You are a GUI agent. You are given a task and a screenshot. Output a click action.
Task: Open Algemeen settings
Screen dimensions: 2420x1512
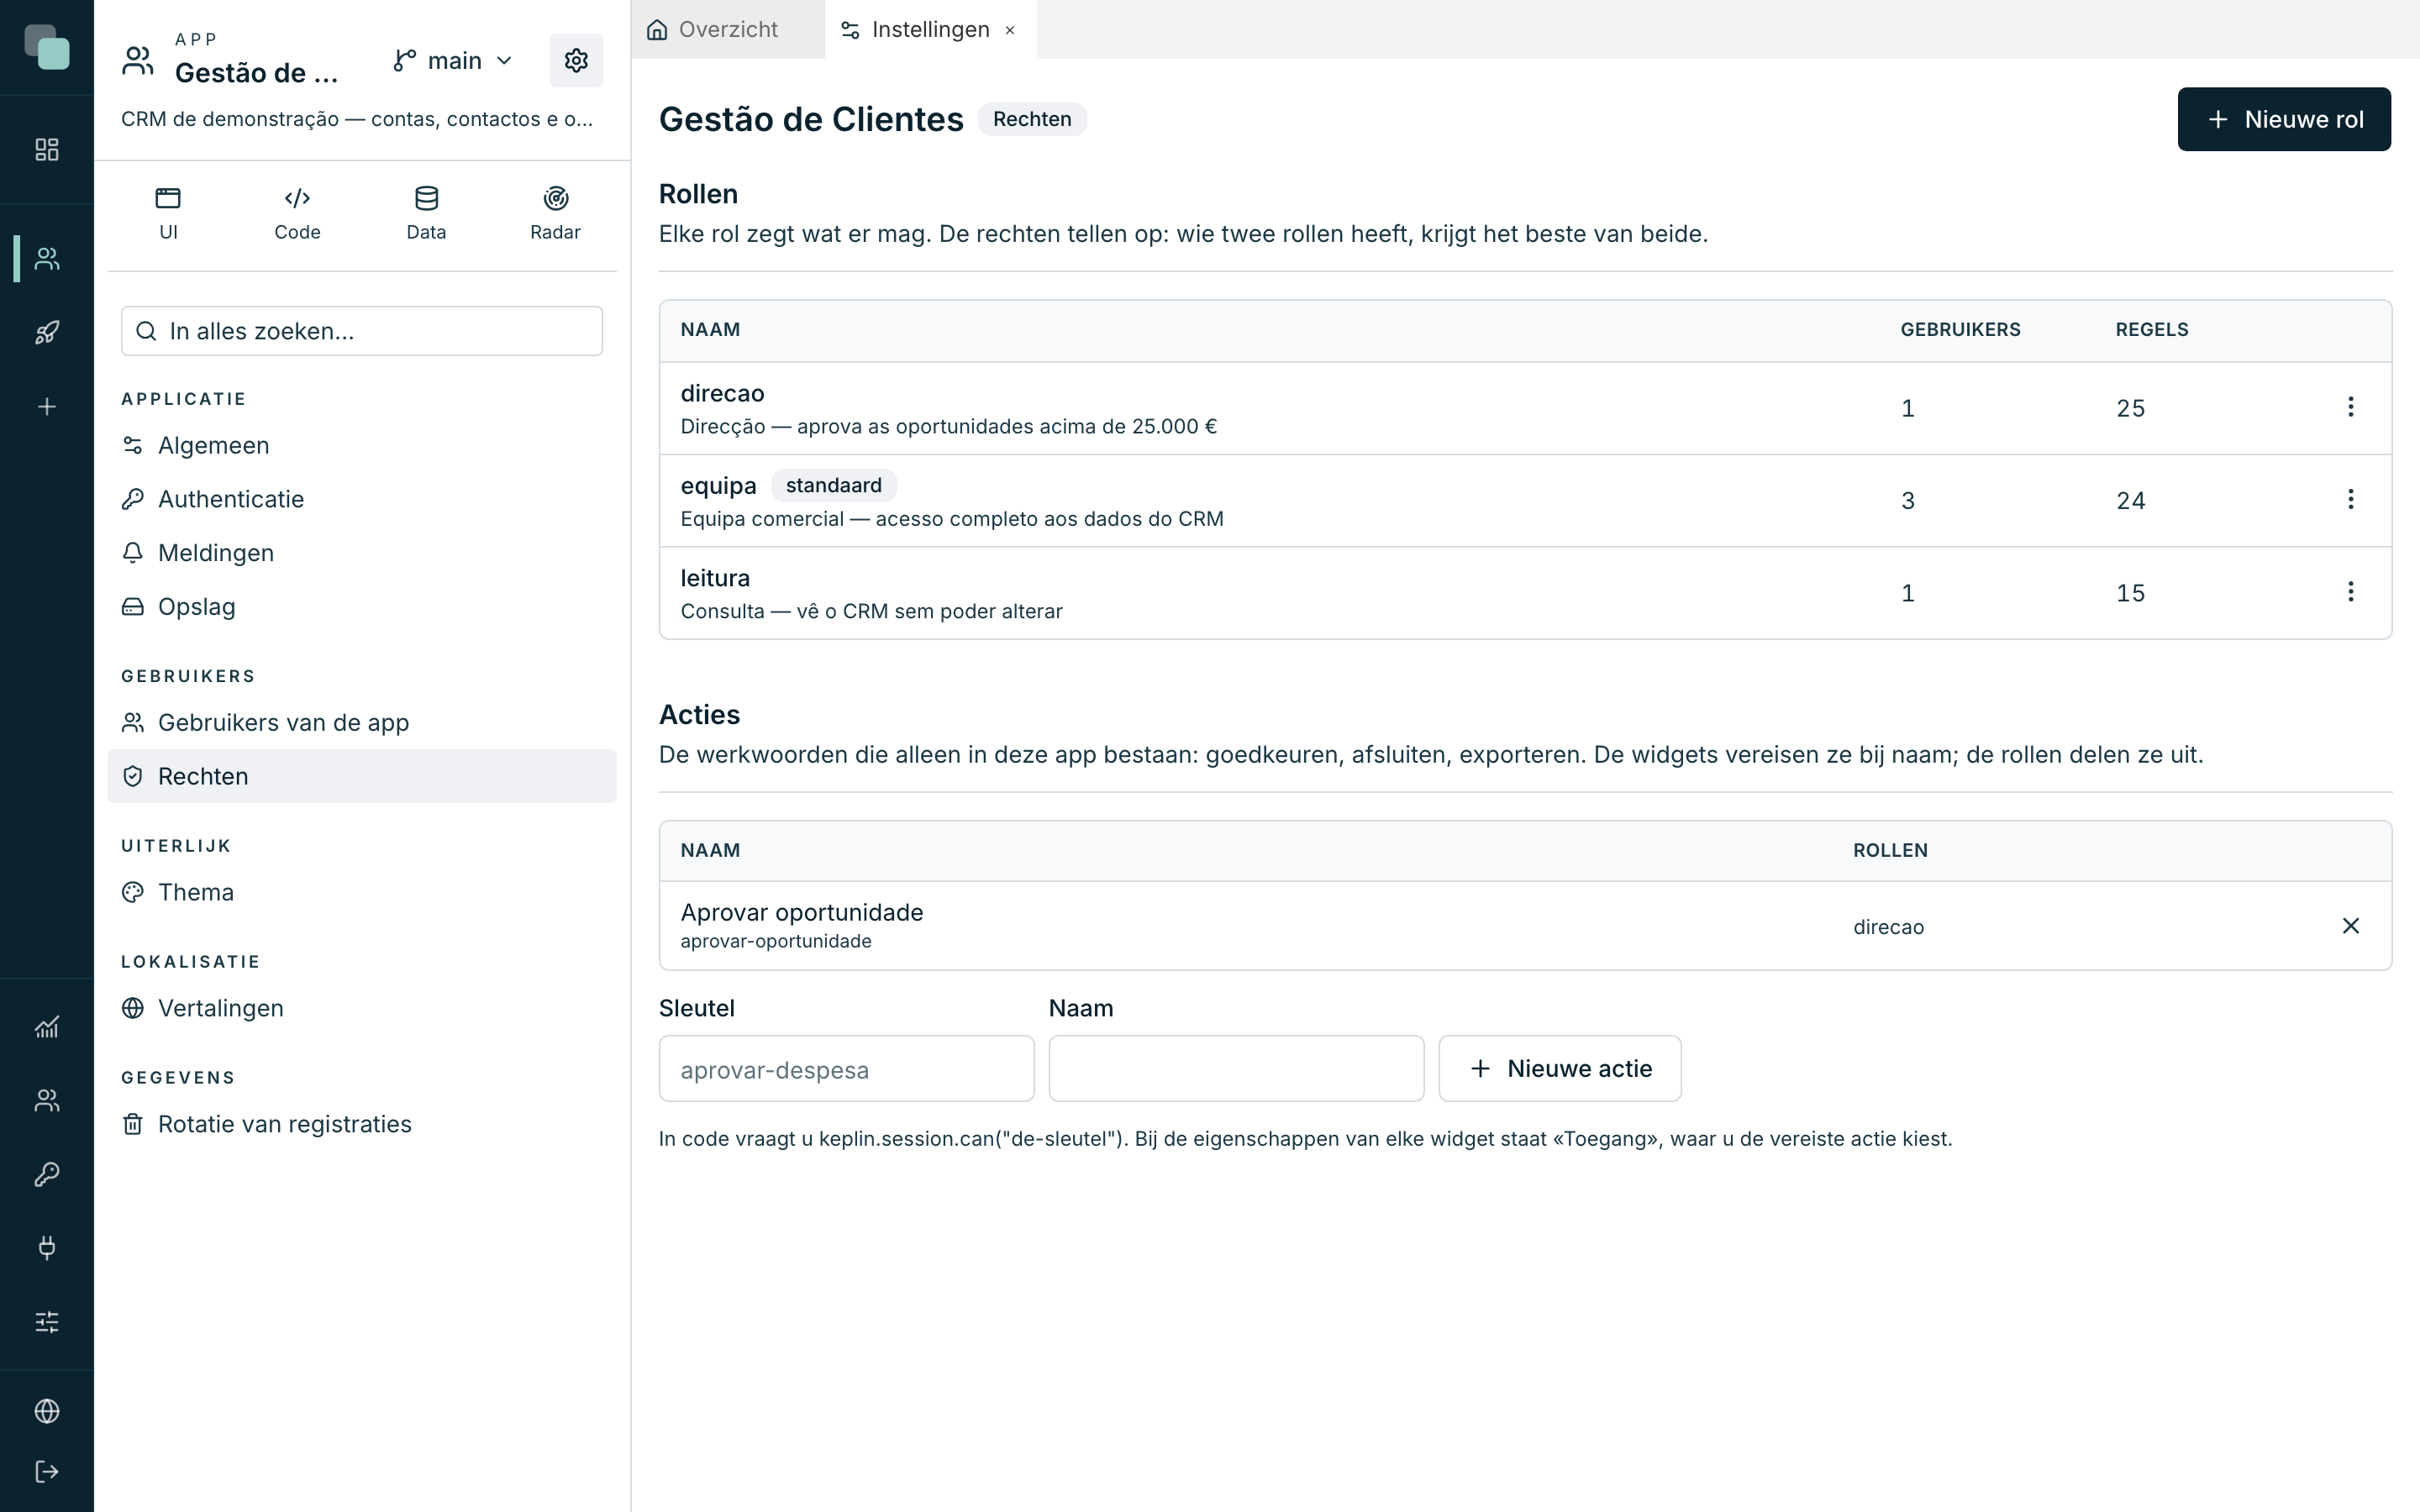pyautogui.click(x=362, y=445)
